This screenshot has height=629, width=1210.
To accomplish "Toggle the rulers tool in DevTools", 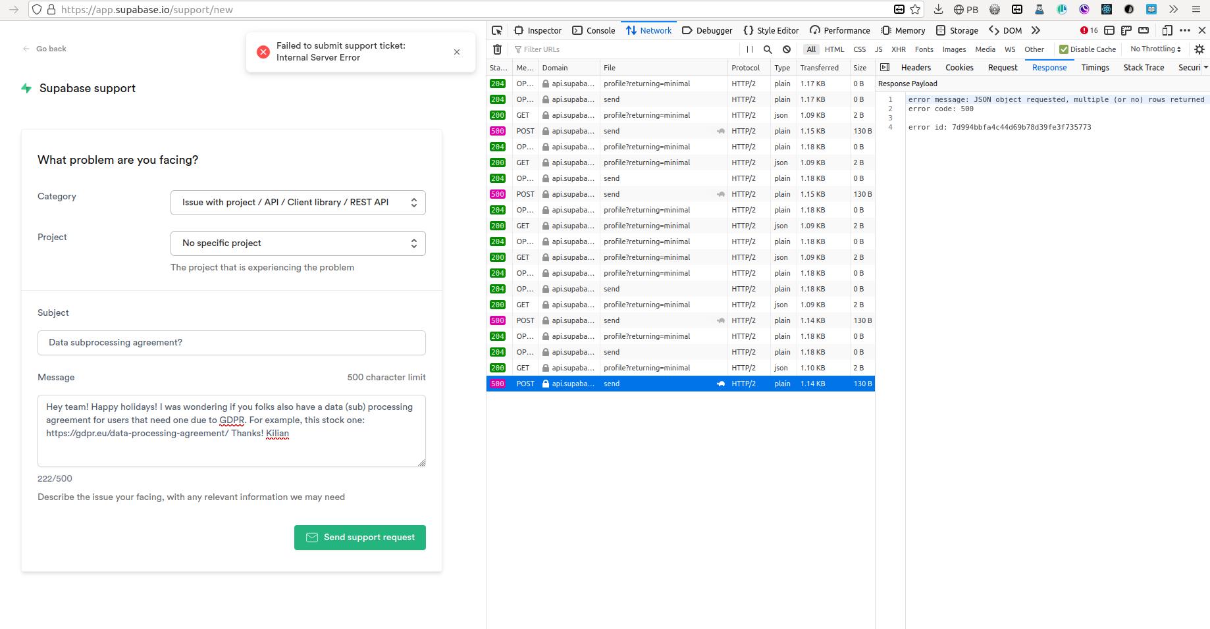I will [x=1126, y=30].
